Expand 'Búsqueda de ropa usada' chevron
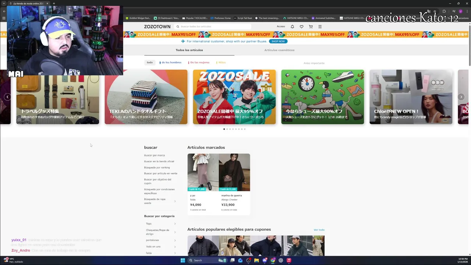 pyautogui.click(x=175, y=201)
